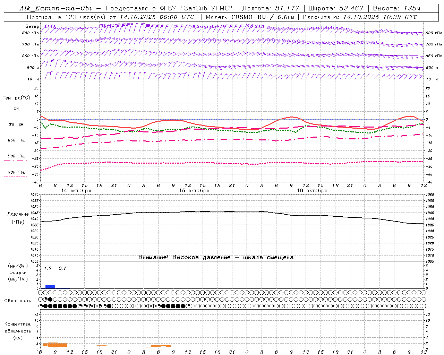
Task: Click the '700 гПа' temperature legend entry
Action: pos(16,156)
